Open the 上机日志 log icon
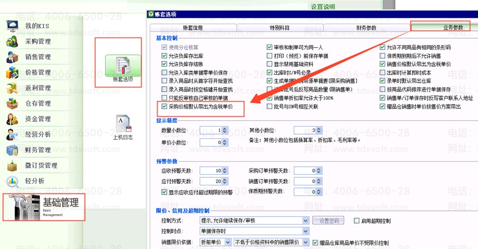 point(123,128)
